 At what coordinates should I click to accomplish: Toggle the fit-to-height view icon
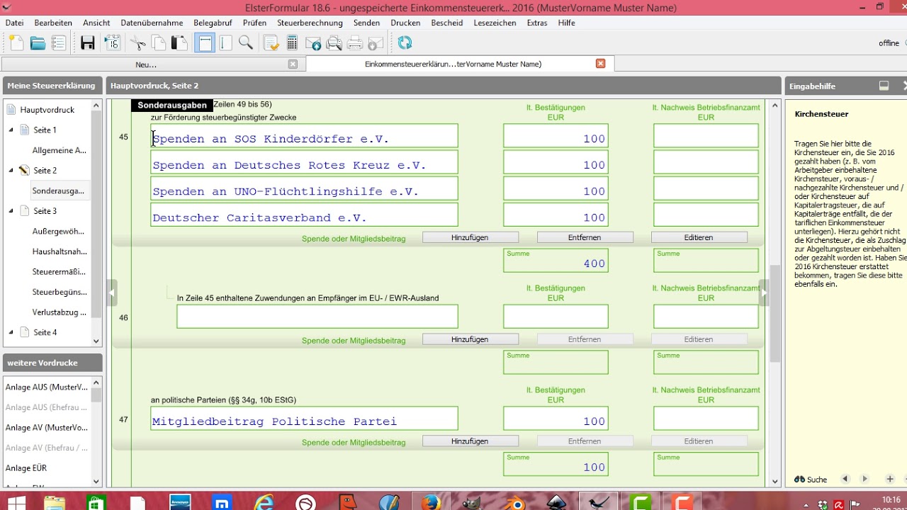(x=225, y=43)
